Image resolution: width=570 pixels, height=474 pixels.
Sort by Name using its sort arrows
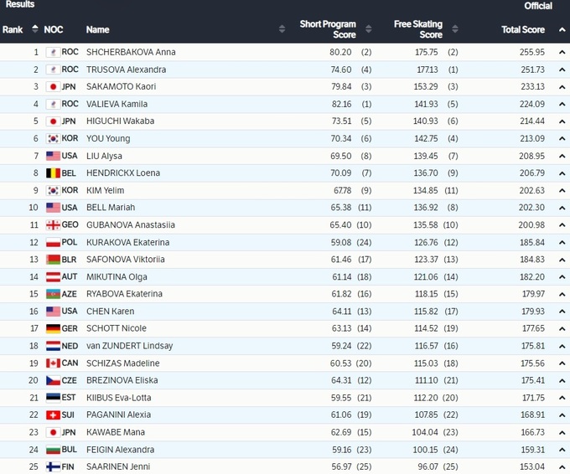pos(282,29)
